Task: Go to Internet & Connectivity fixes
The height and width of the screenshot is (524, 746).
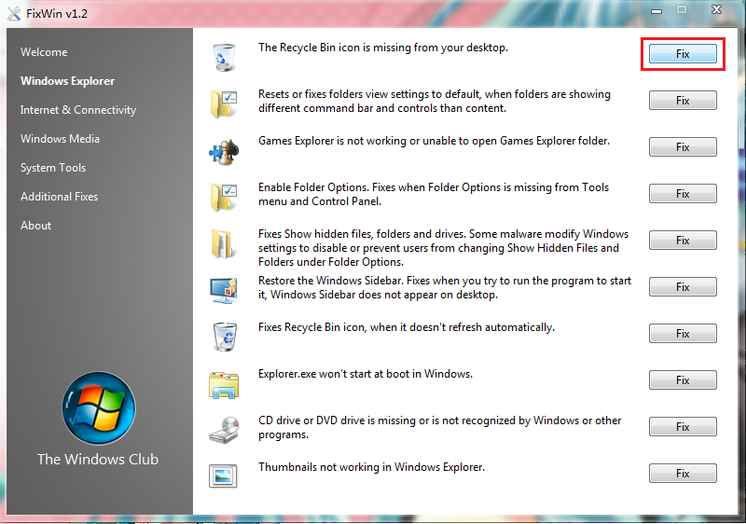Action: click(x=78, y=110)
